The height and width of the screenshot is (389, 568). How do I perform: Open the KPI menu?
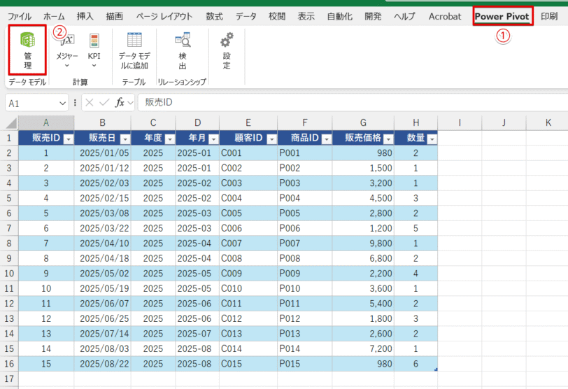tap(94, 50)
